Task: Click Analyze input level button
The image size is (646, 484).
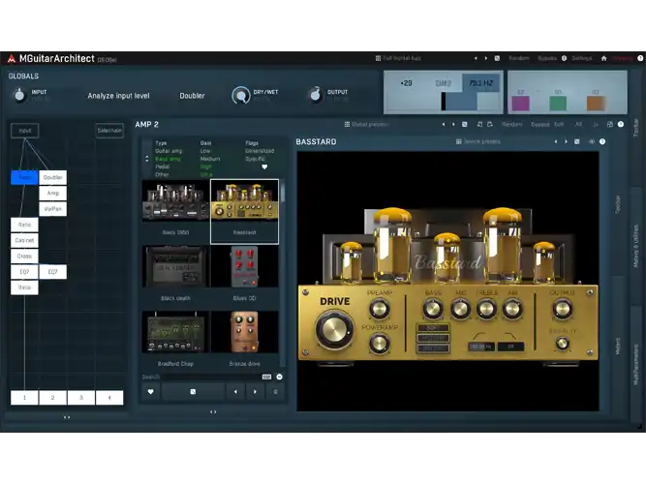Action: (x=119, y=96)
